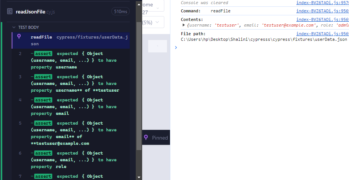349x180 pixels.
Task: Click the green assert badge on row 6
Action: 43,153
